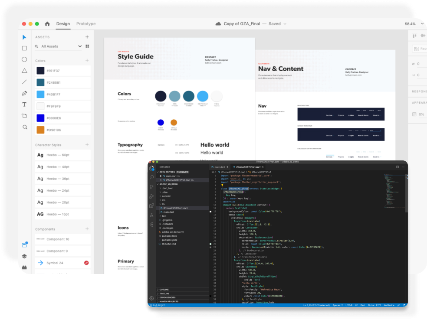This screenshot has height=320, width=427.
Task: Toggle the split editor layout button
Action: pyautogui.click(x=397, y=167)
